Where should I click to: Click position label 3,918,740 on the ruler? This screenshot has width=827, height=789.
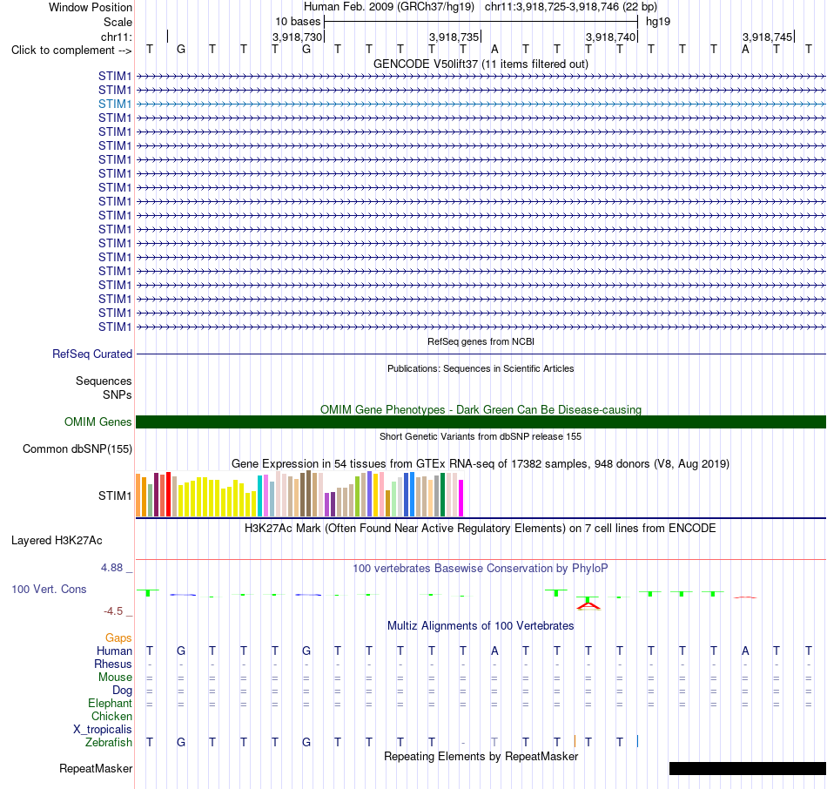pyautogui.click(x=610, y=37)
